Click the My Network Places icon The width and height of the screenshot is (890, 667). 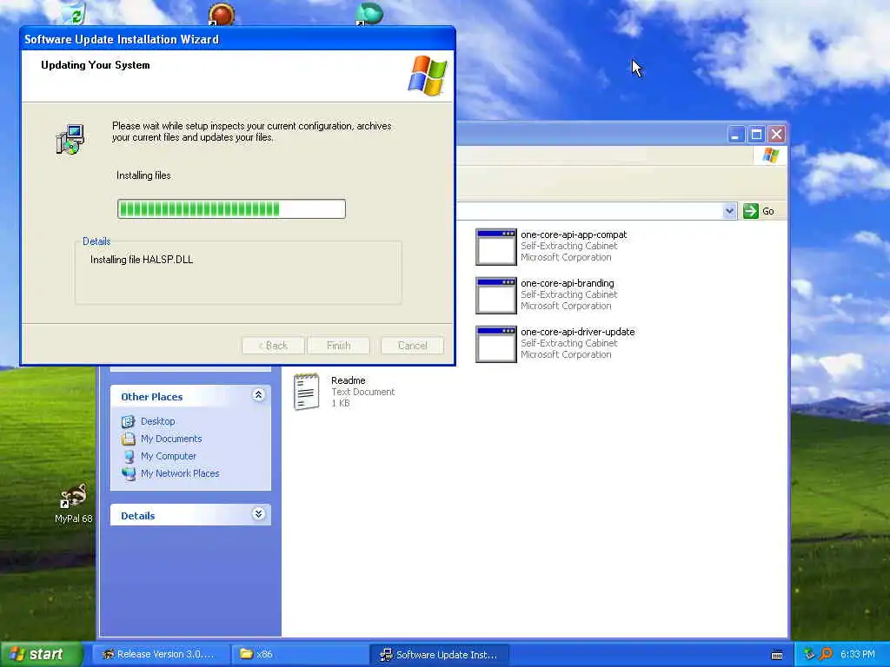click(129, 473)
